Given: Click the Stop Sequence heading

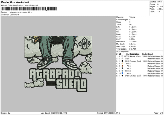Looking at the screenshot, I should [122, 52].
